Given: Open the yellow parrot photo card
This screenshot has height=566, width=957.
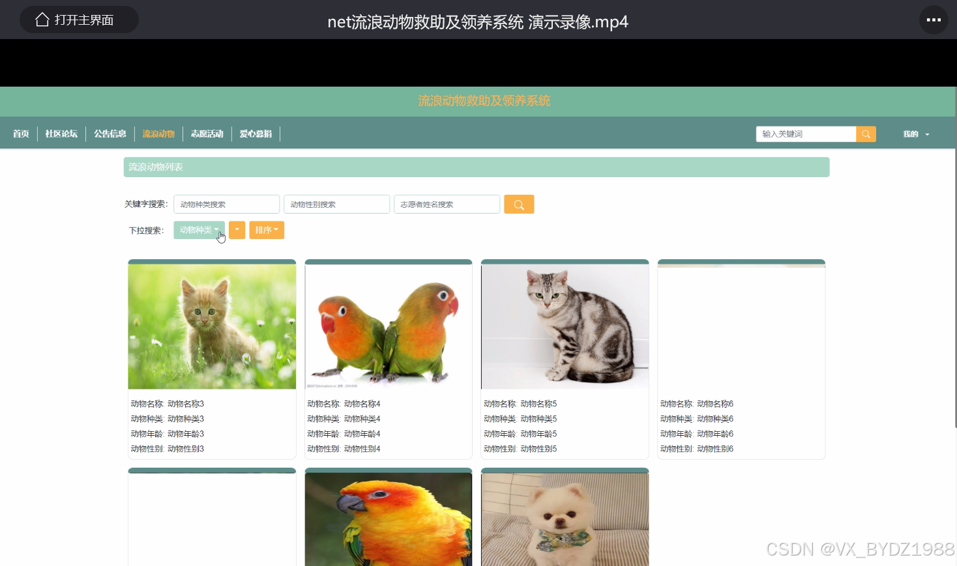Looking at the screenshot, I should pos(389,519).
